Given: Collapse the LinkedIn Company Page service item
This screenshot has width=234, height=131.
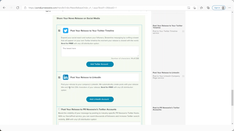Looking at the screenshot, I should tap(183, 76).
